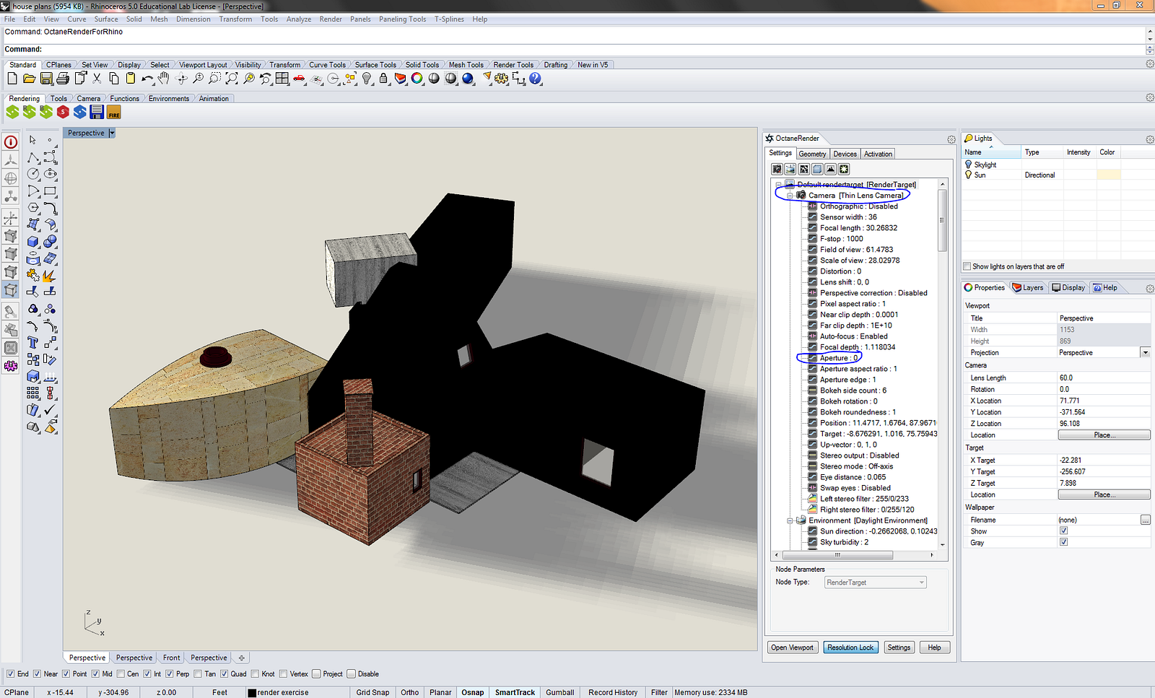The width and height of the screenshot is (1155, 698).
Task: Enable Show lights on layers that are off
Action: pos(967,266)
